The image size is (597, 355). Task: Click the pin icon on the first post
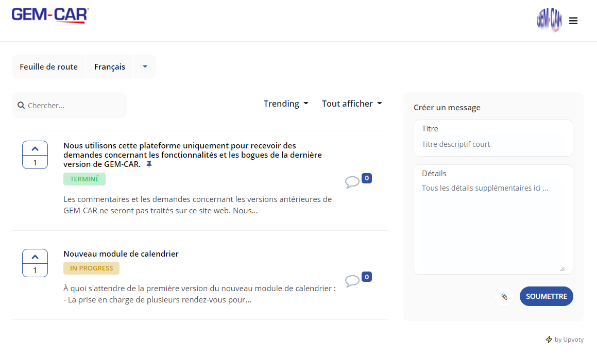149,164
